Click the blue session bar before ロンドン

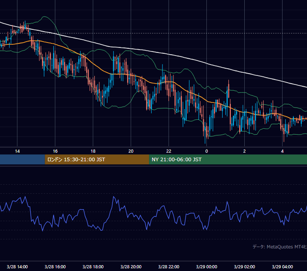coord(23,159)
